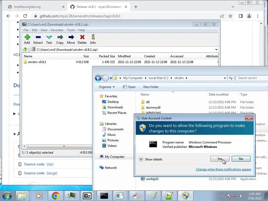Show hidden system tray icons
Image resolution: width=268 pixels, height=201 pixels.
(222, 196)
